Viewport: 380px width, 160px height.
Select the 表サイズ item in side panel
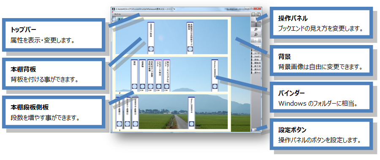coord(256,69)
